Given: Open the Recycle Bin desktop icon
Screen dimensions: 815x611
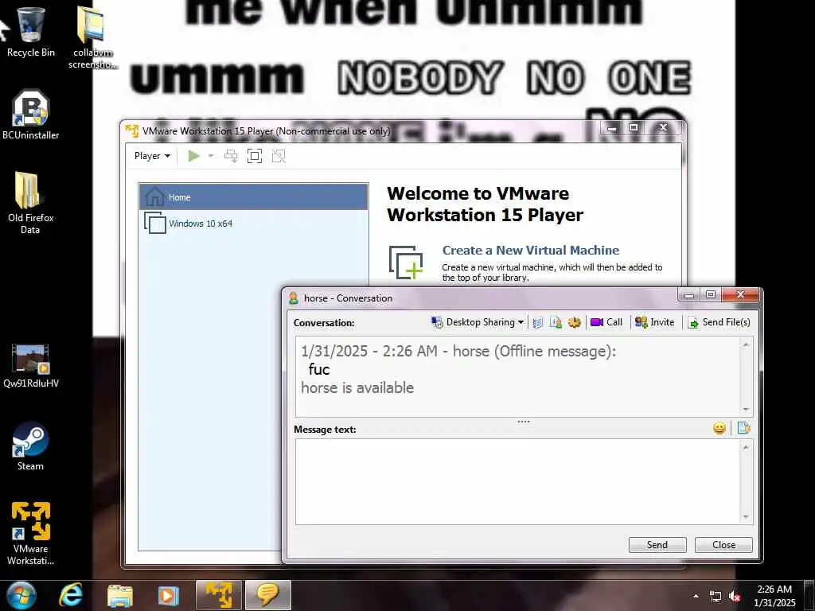Looking at the screenshot, I should coord(31,31).
